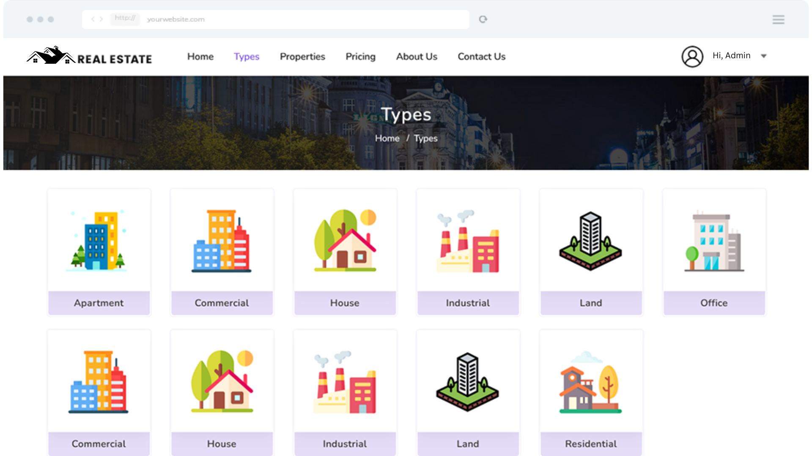Screen dimensions: 812x456
Task: Click the Residential house icon
Action: pos(590,381)
